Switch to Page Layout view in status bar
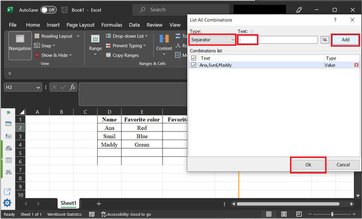Image resolution: width=362 pixels, height=219 pixels. click(283, 214)
